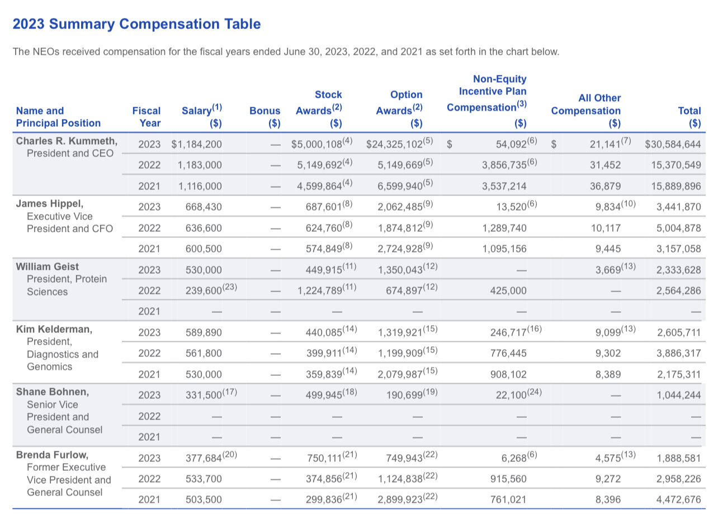Select the total 3,441,870
This screenshot has width=718, height=515.
coord(679,207)
